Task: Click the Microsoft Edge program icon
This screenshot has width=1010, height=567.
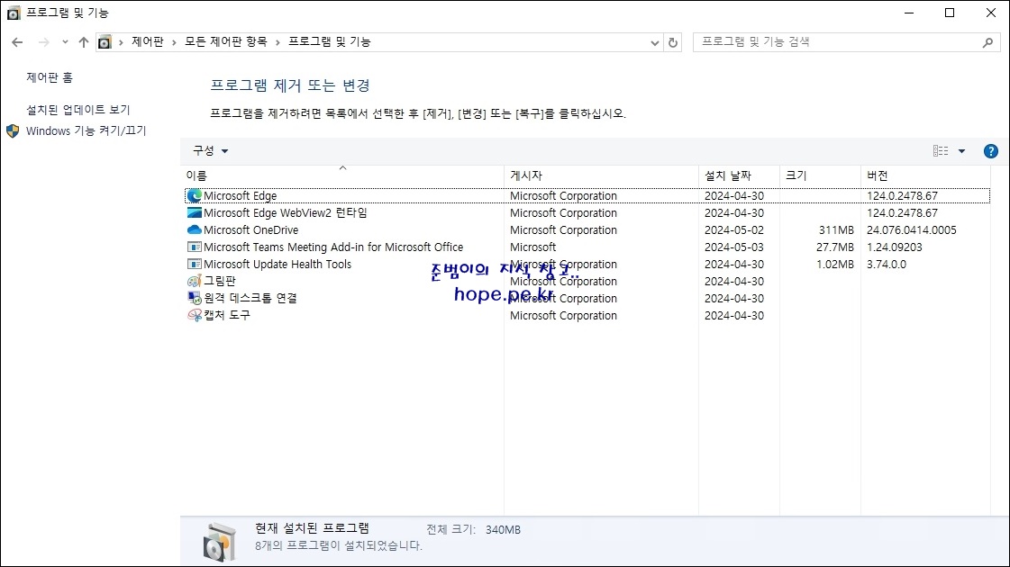Action: coord(194,195)
